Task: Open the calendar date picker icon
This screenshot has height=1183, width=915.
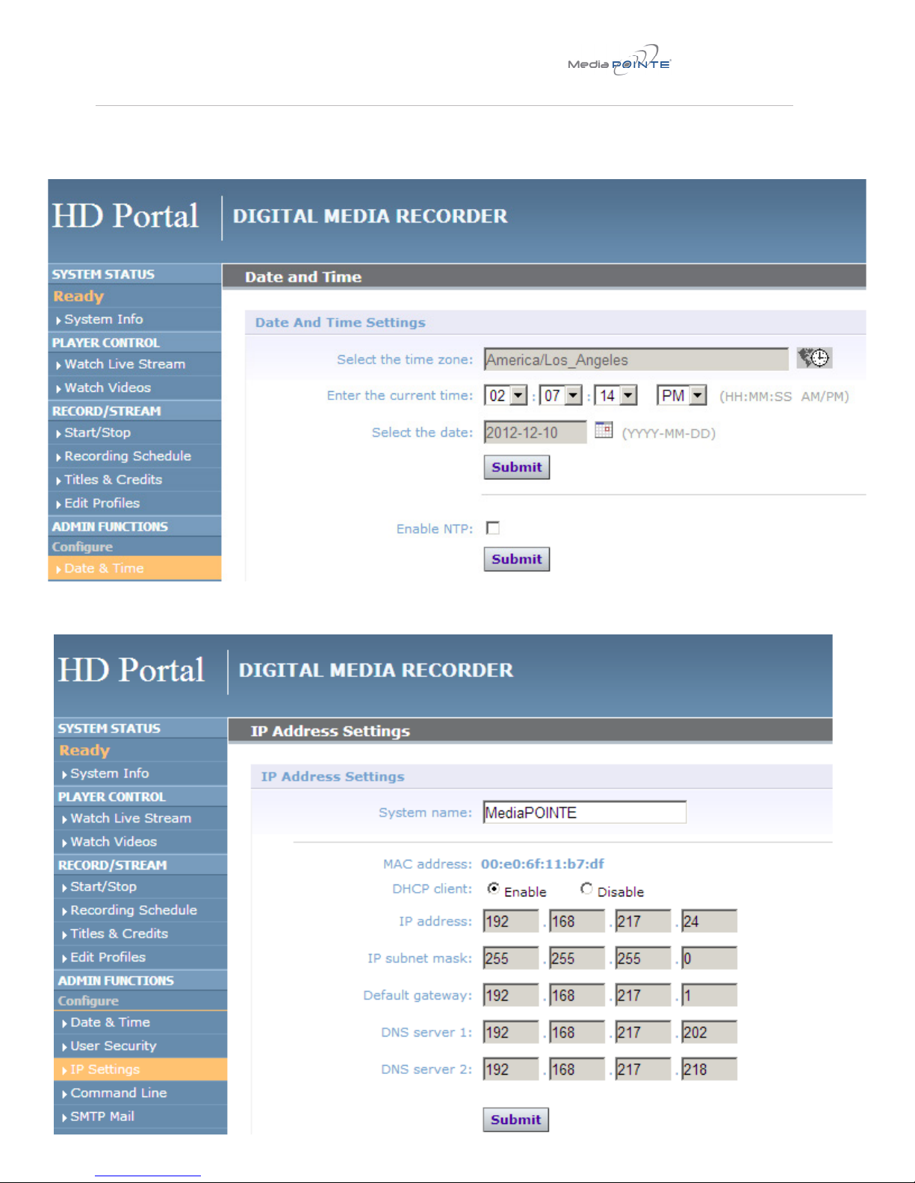Action: (604, 430)
